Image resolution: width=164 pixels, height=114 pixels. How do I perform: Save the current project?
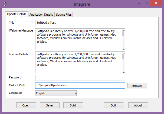(x=50, y=105)
